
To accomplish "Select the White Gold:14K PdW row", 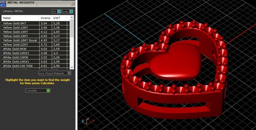I will coord(36,66).
